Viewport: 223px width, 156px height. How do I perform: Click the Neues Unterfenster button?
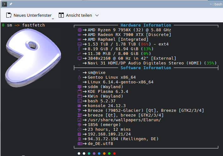[x=29, y=15]
